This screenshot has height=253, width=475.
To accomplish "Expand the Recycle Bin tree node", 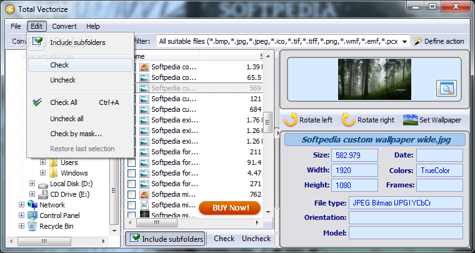I will coord(21,226).
